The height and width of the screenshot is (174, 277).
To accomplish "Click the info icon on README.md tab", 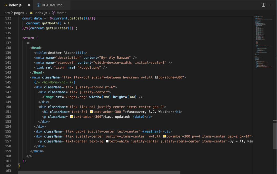I will (x=38, y=5).
